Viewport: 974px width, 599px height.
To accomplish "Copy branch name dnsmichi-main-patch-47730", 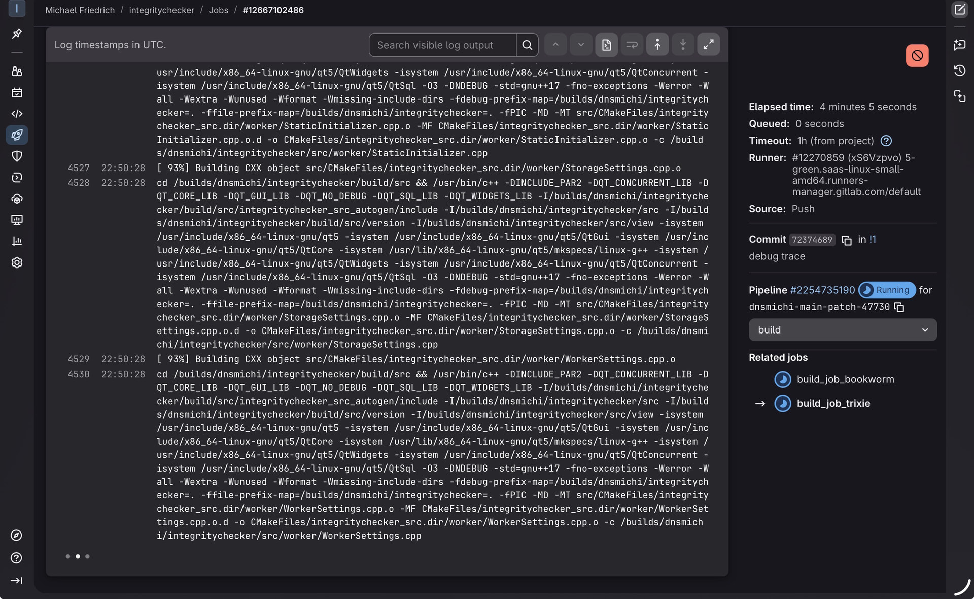I will (x=899, y=307).
